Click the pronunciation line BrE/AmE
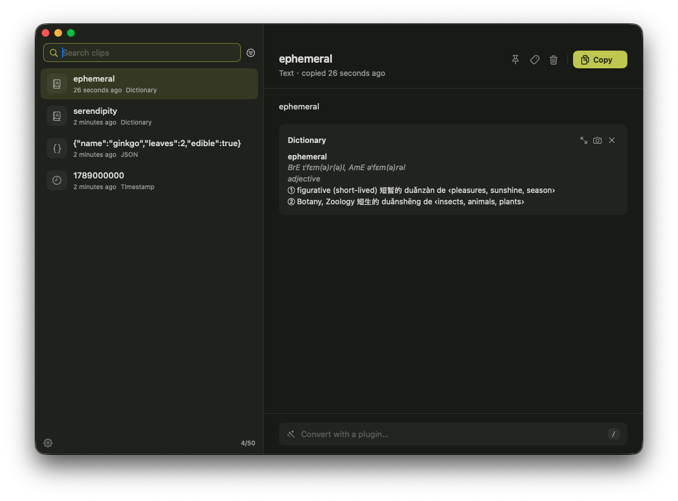The image size is (678, 501). pos(347,168)
